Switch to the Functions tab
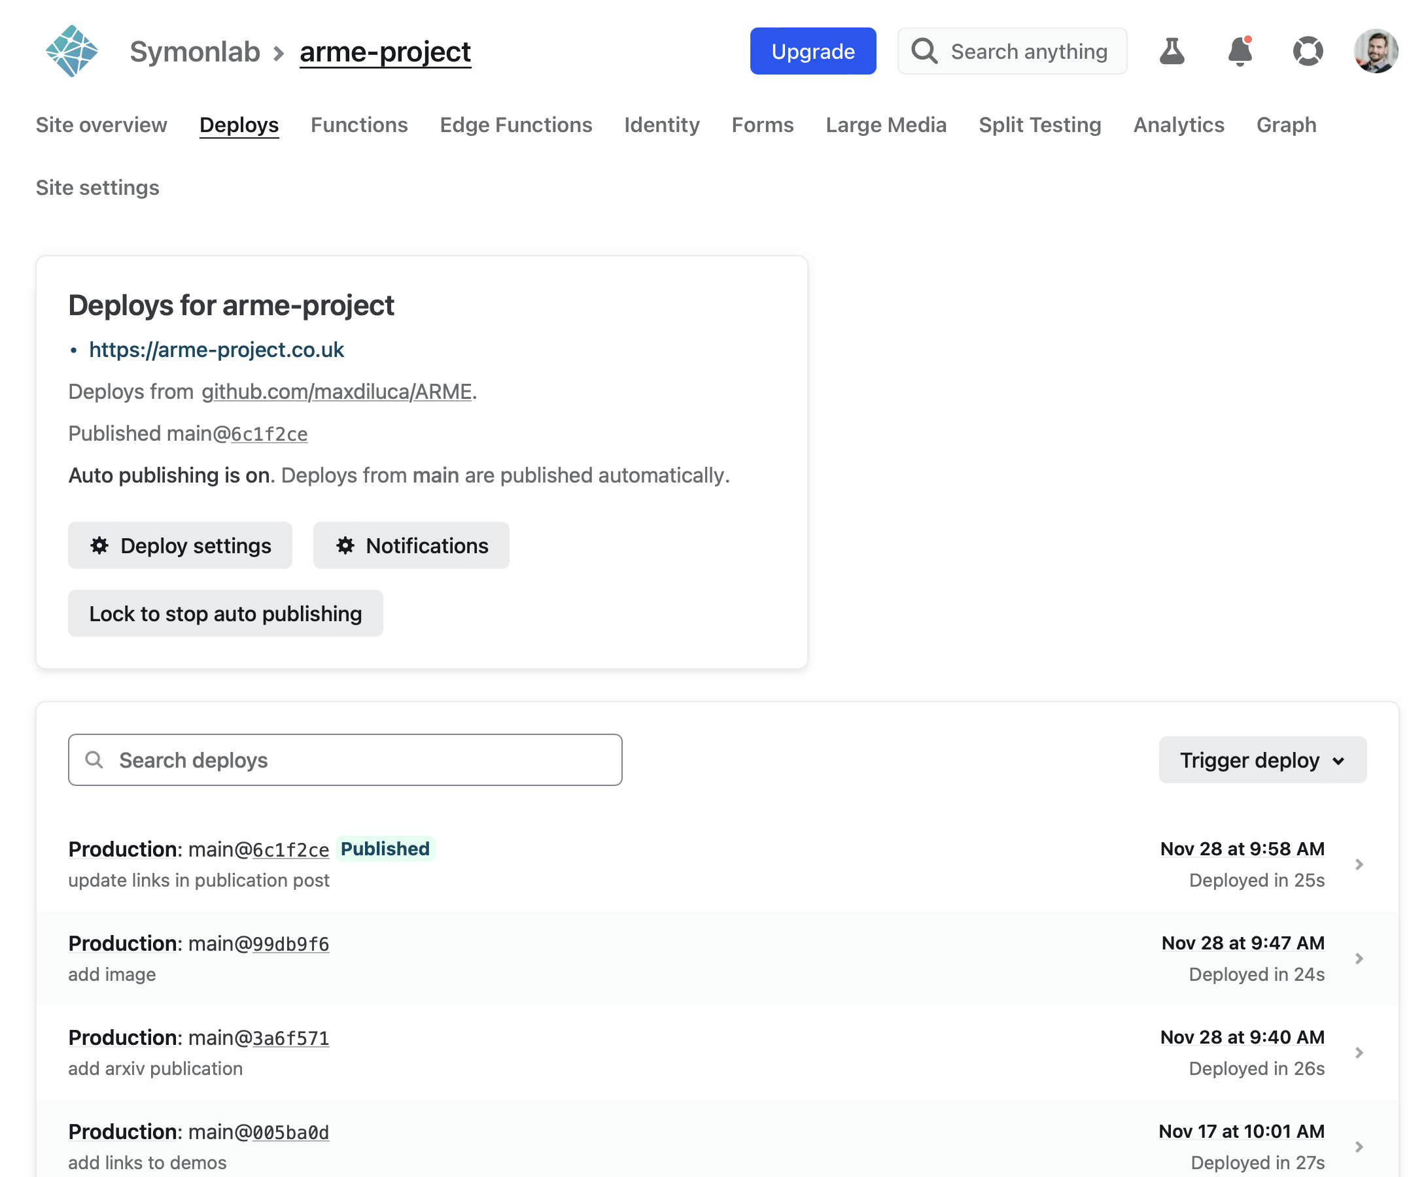Viewport: 1426px width, 1177px height. pos(358,125)
